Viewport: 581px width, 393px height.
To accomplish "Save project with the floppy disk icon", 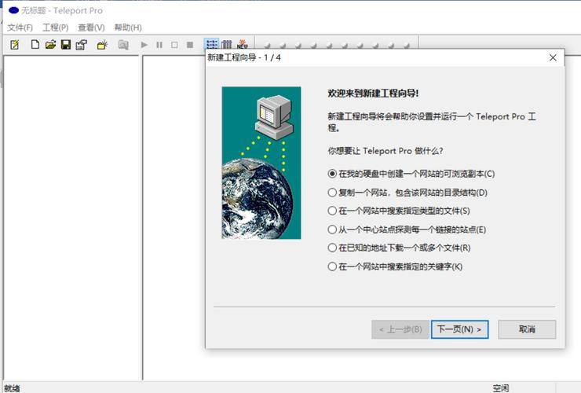I will pyautogui.click(x=66, y=45).
